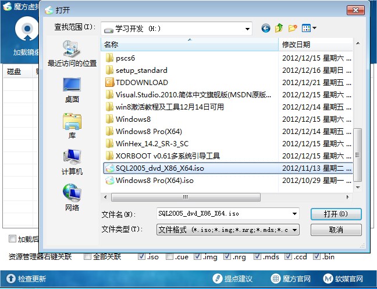377x289 pixels.
Task: Select Network (网络) in places bar
Action: (x=72, y=198)
